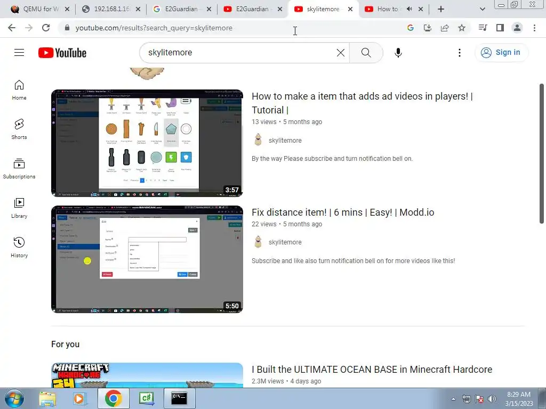Open the taskbar clock showing 8:29 AM
The width and height of the screenshot is (546, 409).
point(519,398)
